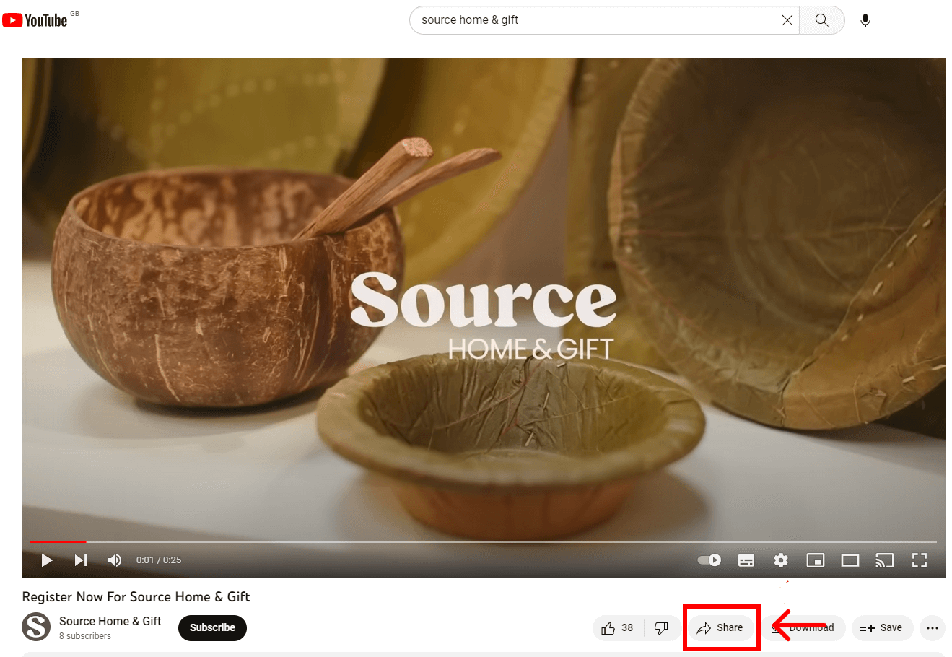Image resolution: width=952 pixels, height=657 pixels.
Task: Start voice search with the microphone
Action: [x=865, y=20]
